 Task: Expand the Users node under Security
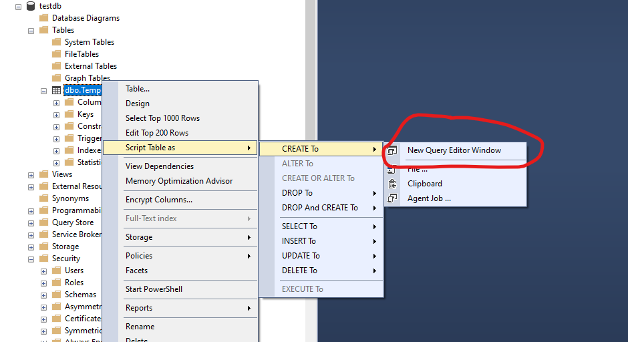pos(43,271)
